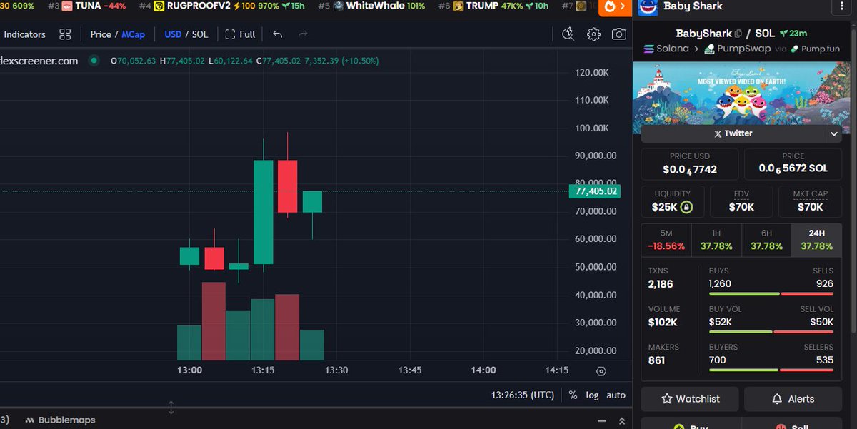Open the time axis settings icon

pos(601,371)
